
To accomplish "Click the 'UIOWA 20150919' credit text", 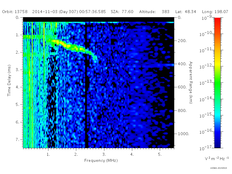I will pos(218,168).
